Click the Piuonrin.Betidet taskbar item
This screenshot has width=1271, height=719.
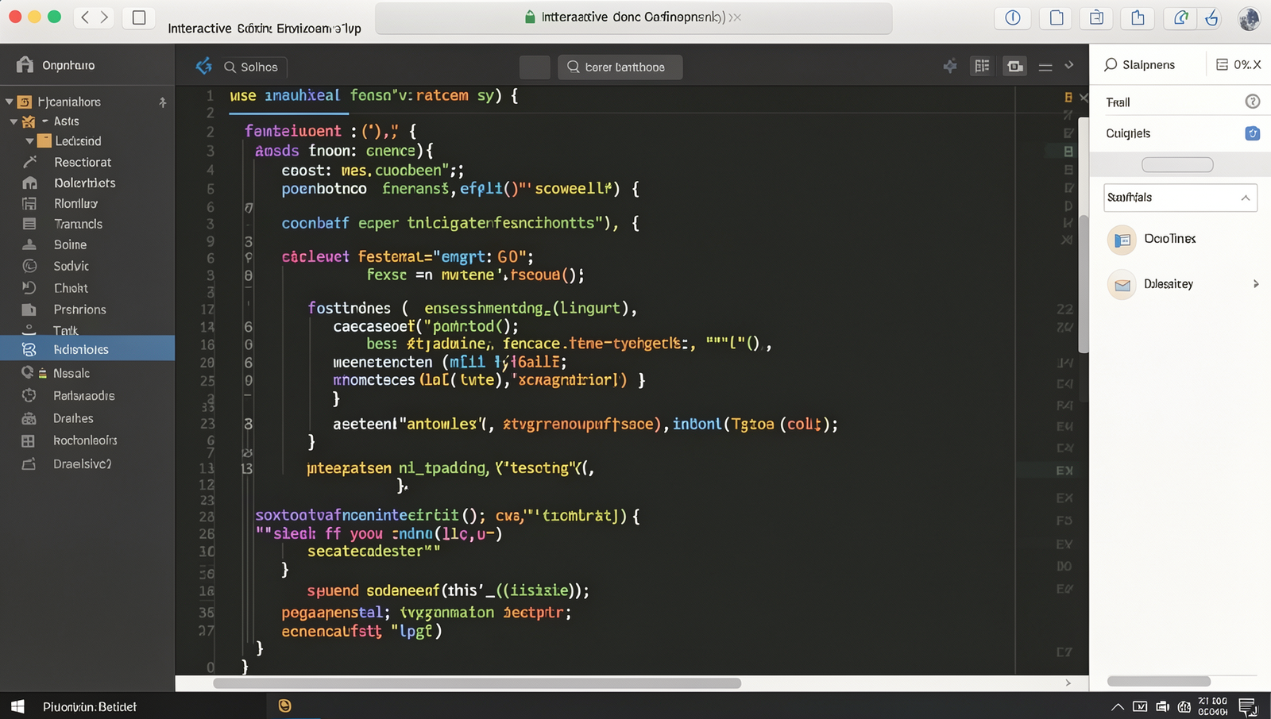[90, 706]
